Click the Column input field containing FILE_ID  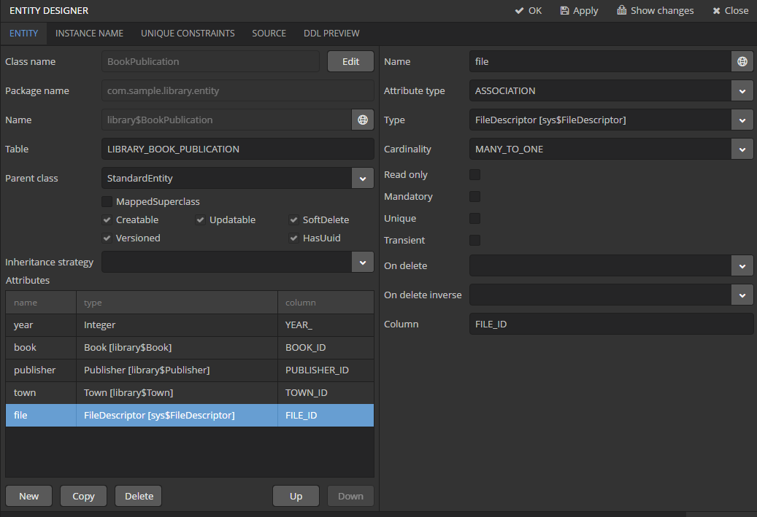pos(610,324)
